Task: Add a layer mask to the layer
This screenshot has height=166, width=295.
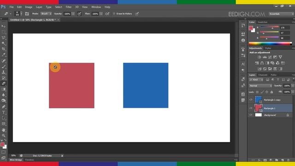Action: tap(265, 160)
